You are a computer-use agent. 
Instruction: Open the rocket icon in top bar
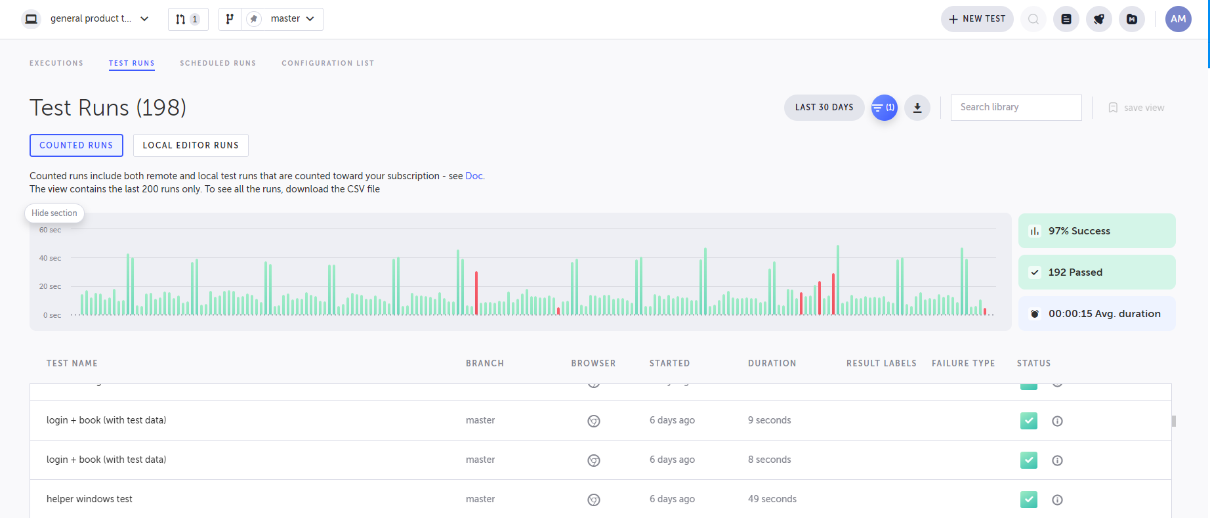[1098, 19]
